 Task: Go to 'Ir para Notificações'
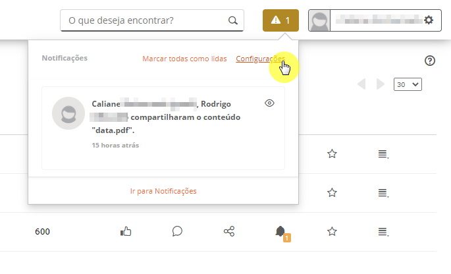click(163, 191)
